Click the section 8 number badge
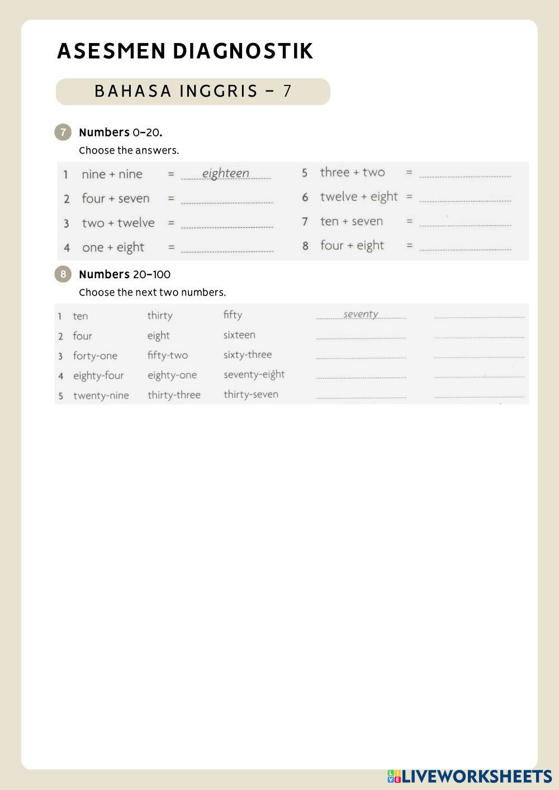Screen dimensions: 559x790 tap(63, 274)
